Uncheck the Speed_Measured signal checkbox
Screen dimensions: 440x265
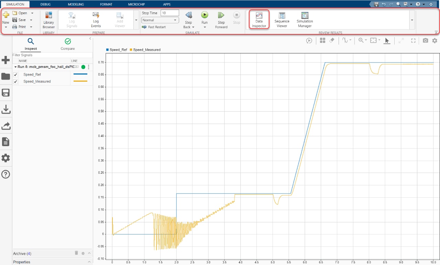click(15, 82)
